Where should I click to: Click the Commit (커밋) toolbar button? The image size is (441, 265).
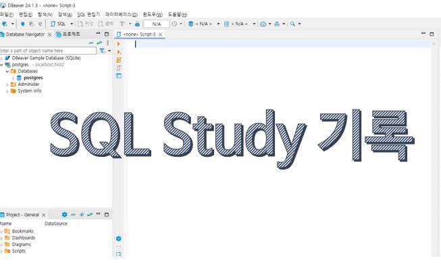pyautogui.click(x=86, y=24)
